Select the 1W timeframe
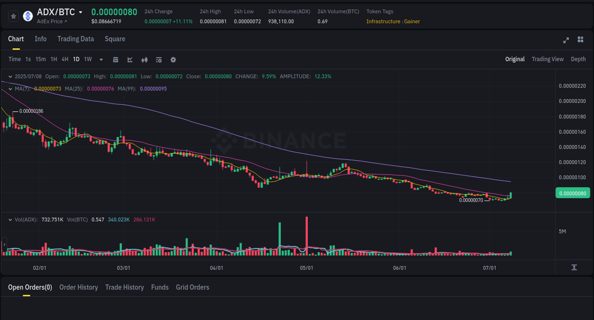Screen dimensions: 594x320 point(87,59)
